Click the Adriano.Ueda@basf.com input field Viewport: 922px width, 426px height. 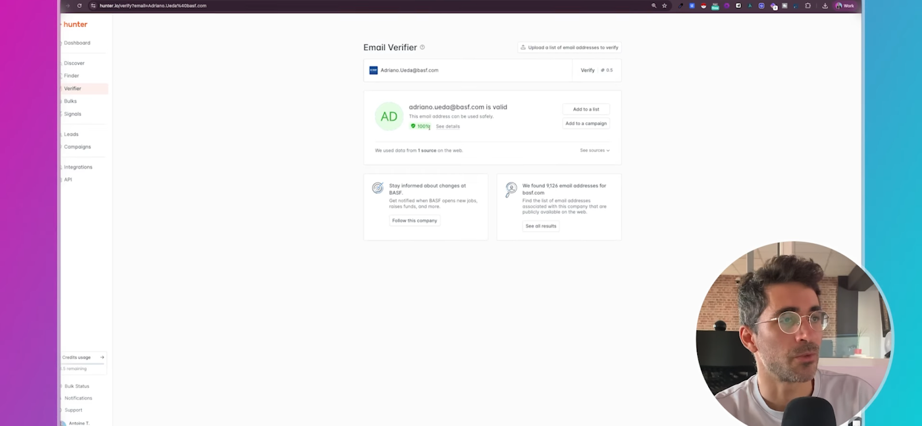click(x=468, y=70)
